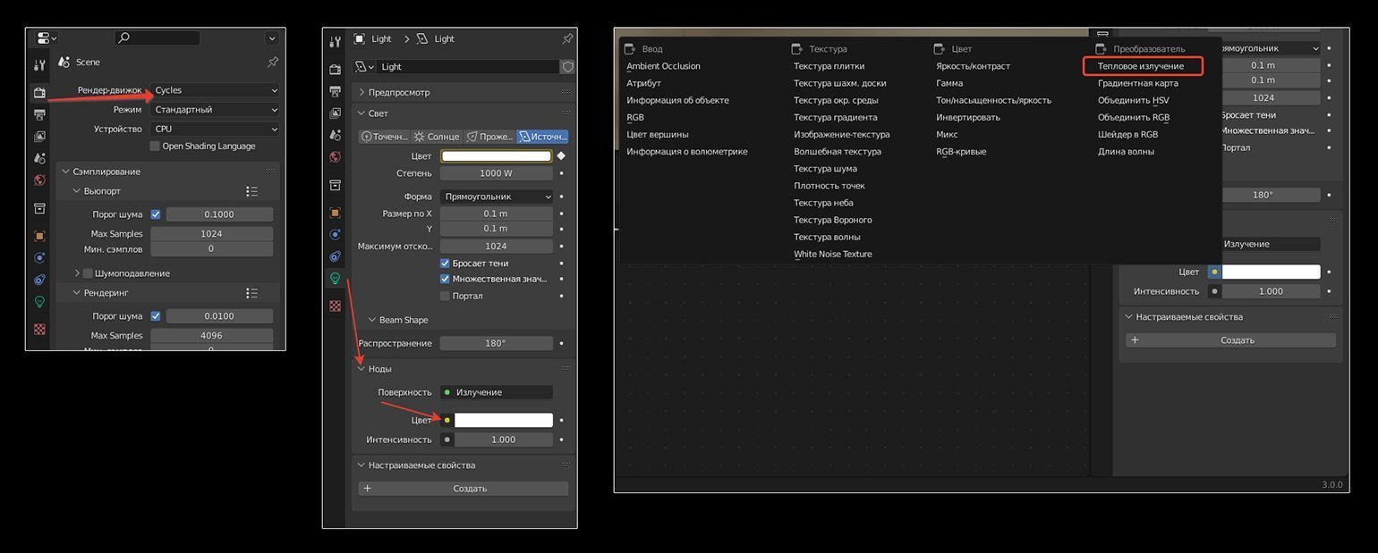Open viewport sampling presets list icon
1378x553 pixels.
(251, 191)
